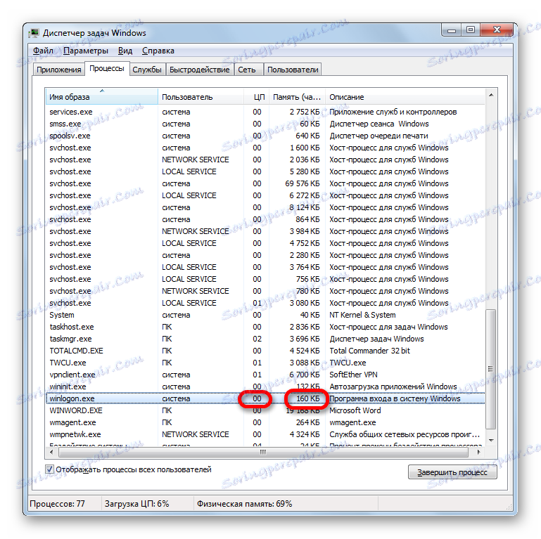Select the wmpnetwk.exe process
Screen dimensions: 541x539
coord(265,434)
